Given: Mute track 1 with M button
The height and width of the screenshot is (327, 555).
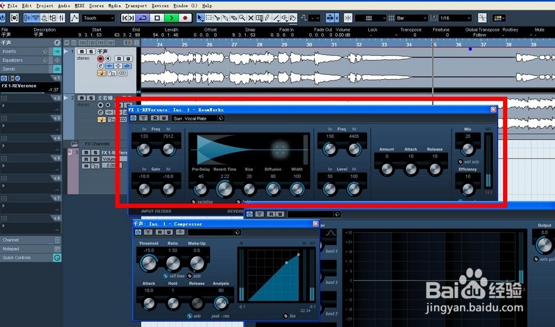Looking at the screenshot, I should (x=82, y=51).
